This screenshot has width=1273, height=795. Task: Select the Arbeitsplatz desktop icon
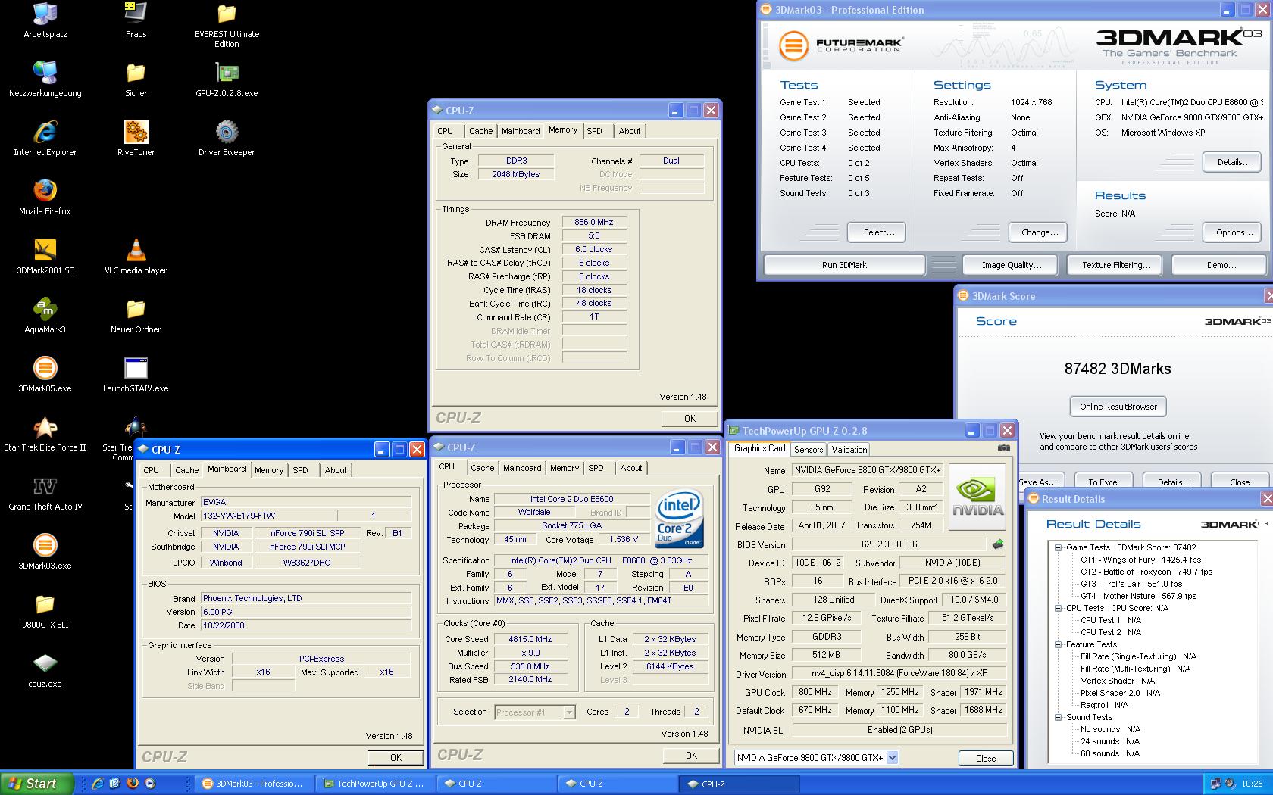tap(45, 20)
